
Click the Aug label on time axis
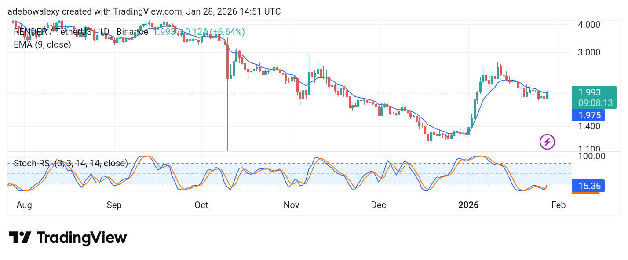click(24, 205)
